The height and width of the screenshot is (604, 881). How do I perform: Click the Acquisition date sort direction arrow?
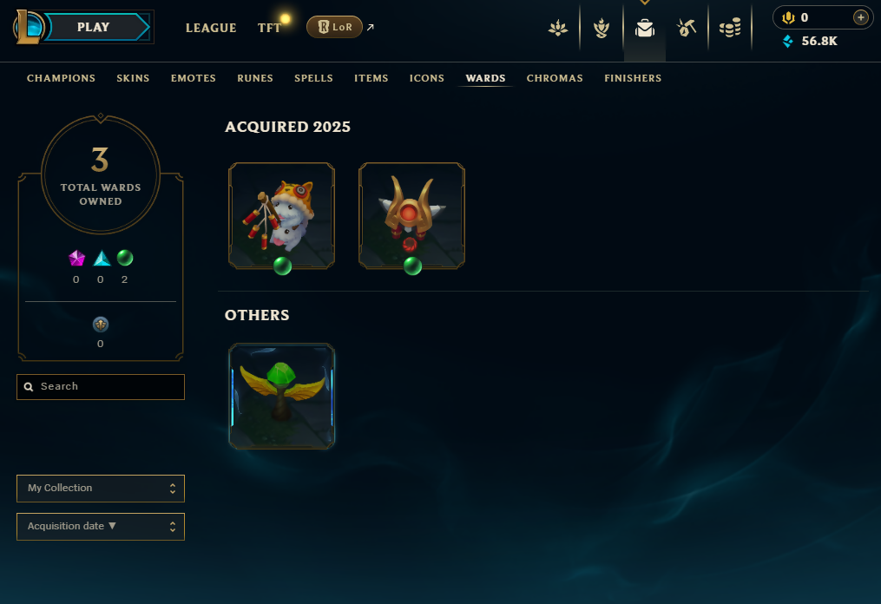click(x=112, y=526)
